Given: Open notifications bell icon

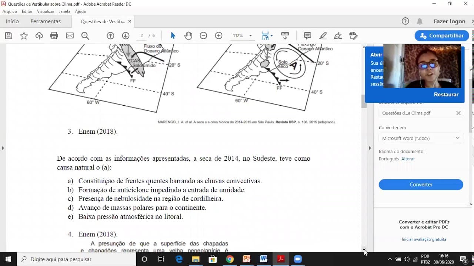Looking at the screenshot, I should pos(420,21).
